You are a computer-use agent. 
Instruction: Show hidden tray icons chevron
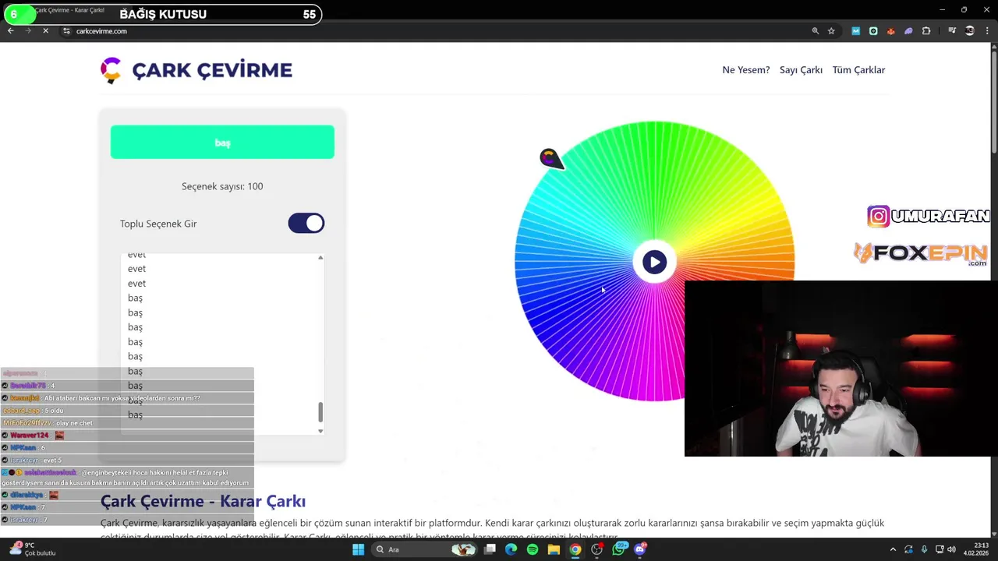[893, 549]
